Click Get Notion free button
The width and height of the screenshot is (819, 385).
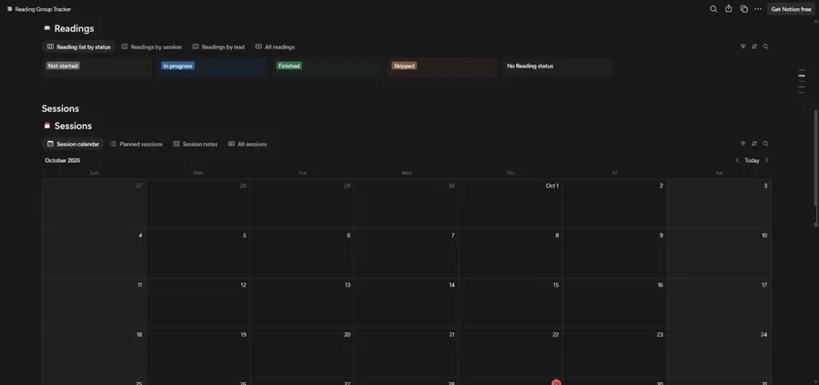click(x=791, y=9)
